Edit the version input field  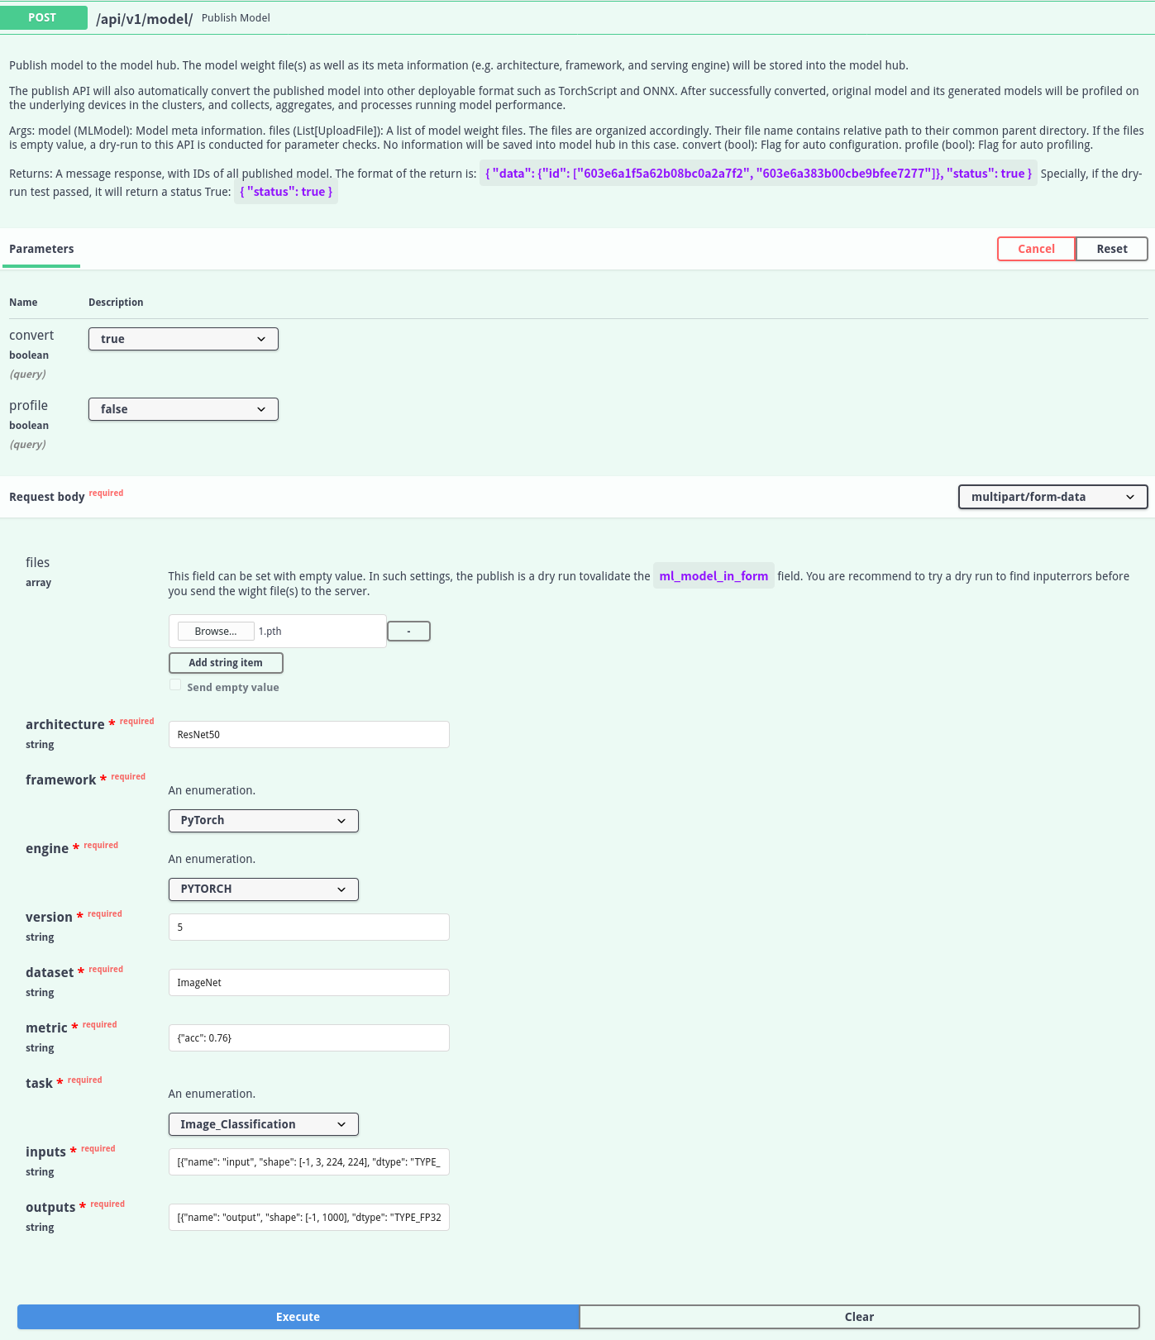[309, 928]
